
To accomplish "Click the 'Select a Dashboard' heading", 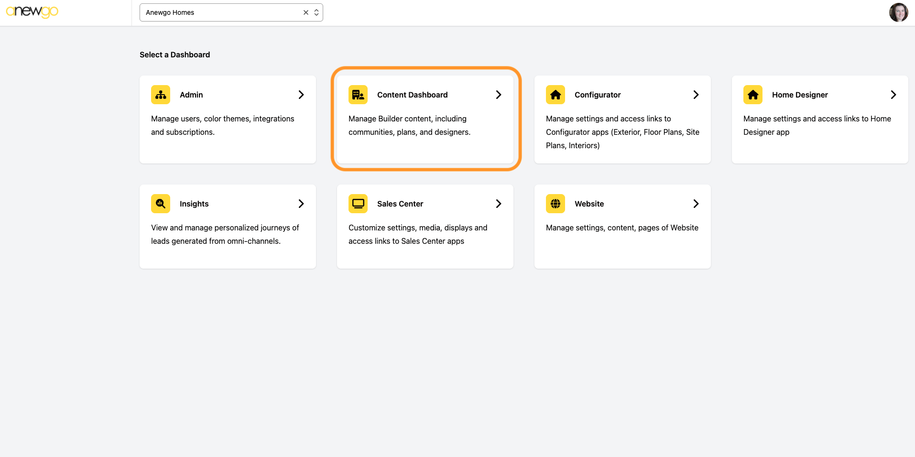I will [175, 54].
